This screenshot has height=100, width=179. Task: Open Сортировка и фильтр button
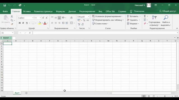click(x=154, y=21)
